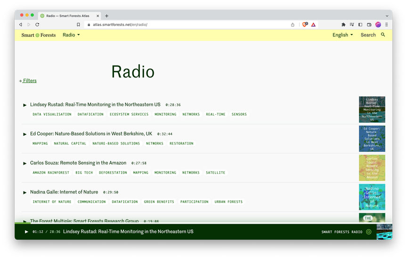This screenshot has width=407, height=259.
Task: Click the address bar URL
Action: (x=120, y=25)
